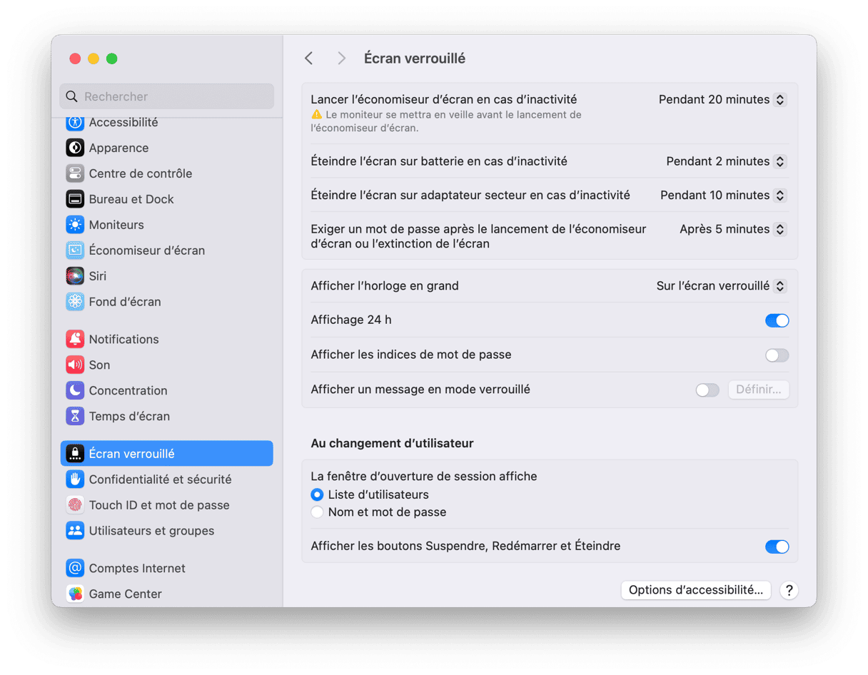Click the Touch ID fingerprint icon
The image size is (868, 675).
(x=75, y=504)
